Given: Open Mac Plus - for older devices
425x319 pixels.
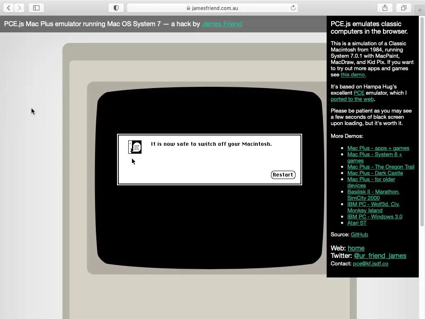Looking at the screenshot, I should pos(371,182).
